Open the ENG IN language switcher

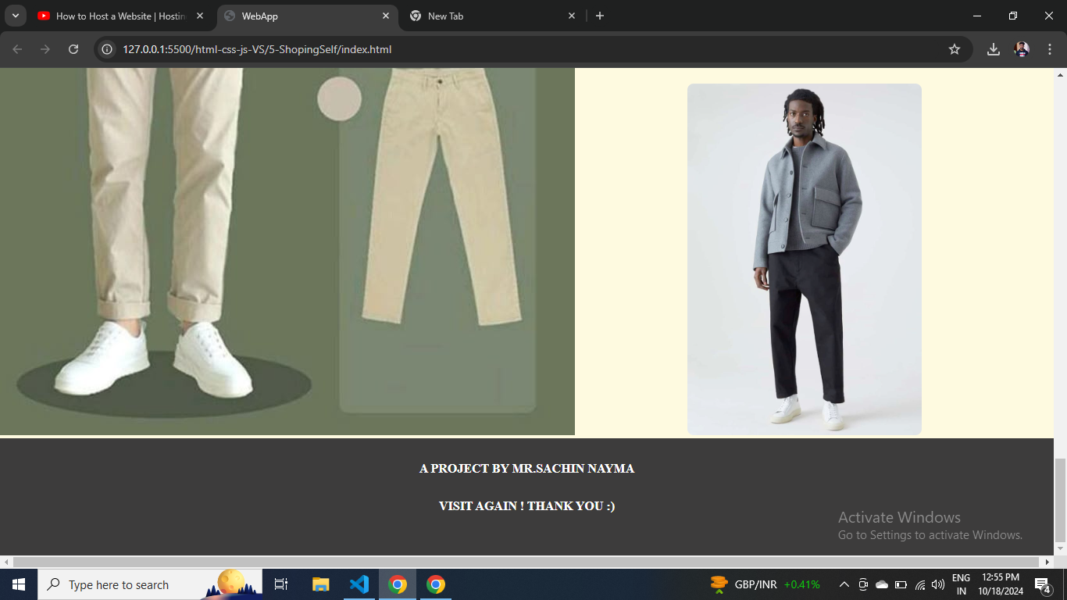[962, 584]
